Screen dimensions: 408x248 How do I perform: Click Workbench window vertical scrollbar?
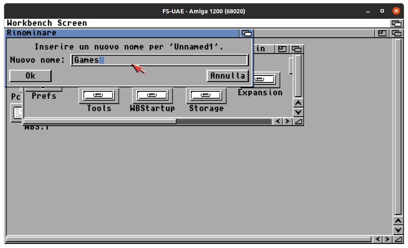point(398,127)
